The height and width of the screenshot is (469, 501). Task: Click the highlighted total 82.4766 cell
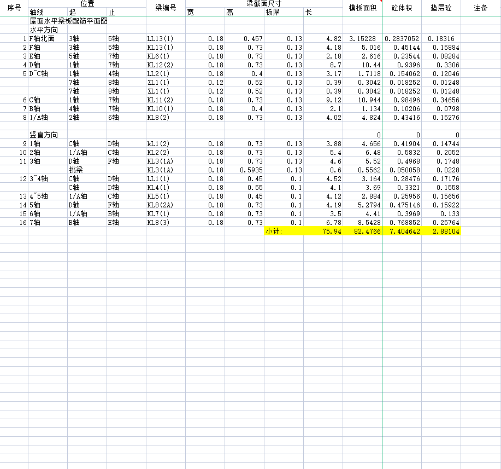coord(362,231)
